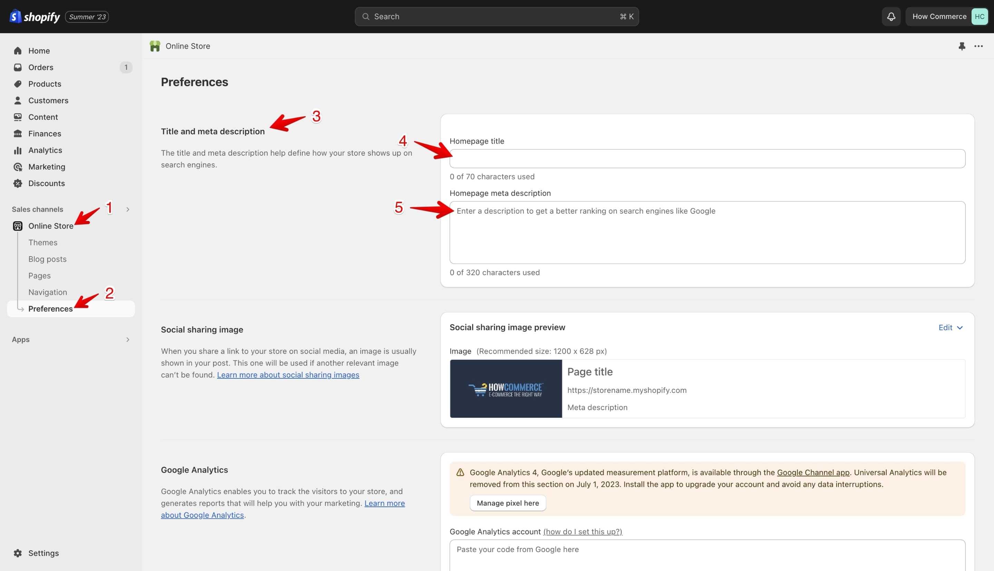Click the 0 of 320 characters used text

click(495, 272)
